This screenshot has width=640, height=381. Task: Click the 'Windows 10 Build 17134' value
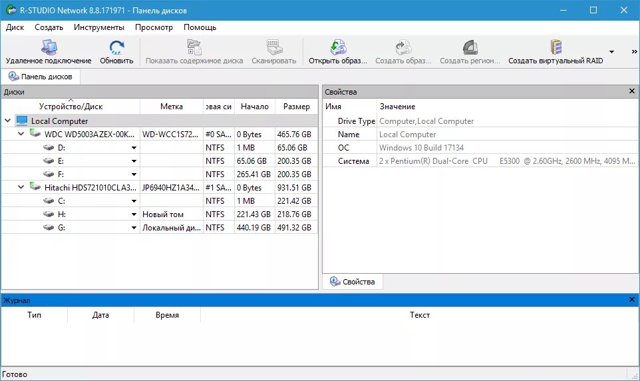(421, 148)
